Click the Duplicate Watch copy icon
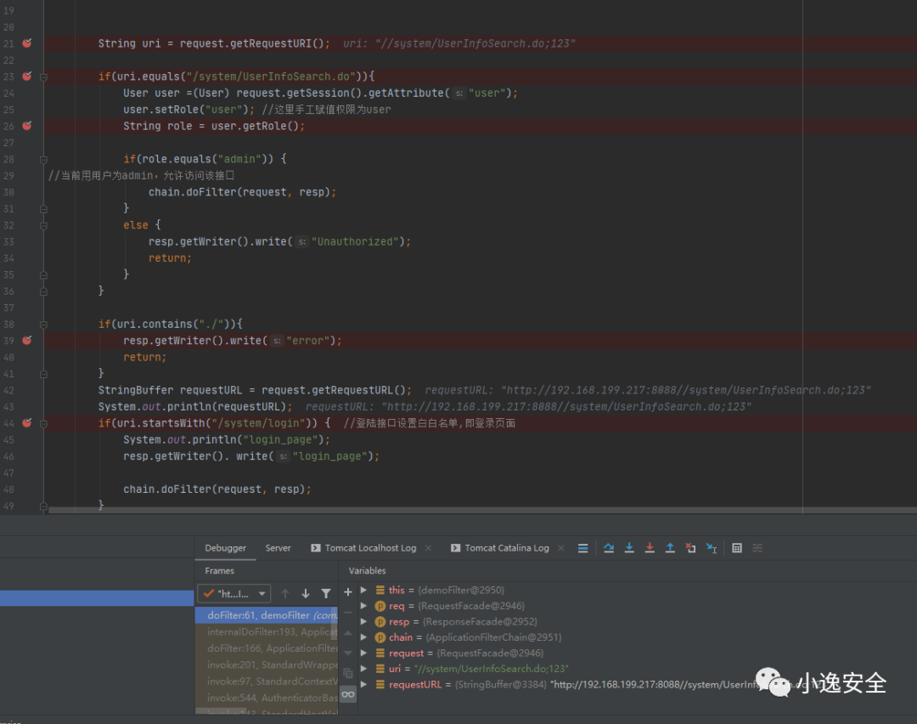Image resolution: width=917 pixels, height=724 pixels. [x=348, y=673]
